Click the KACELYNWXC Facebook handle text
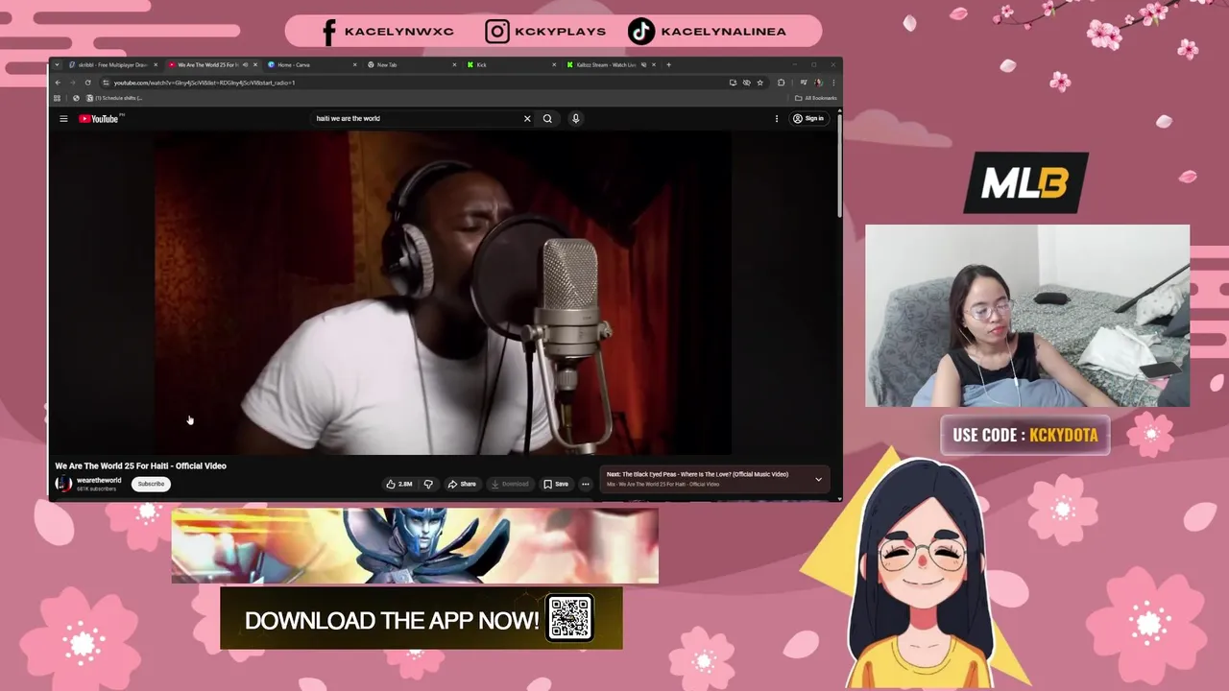 click(x=399, y=32)
